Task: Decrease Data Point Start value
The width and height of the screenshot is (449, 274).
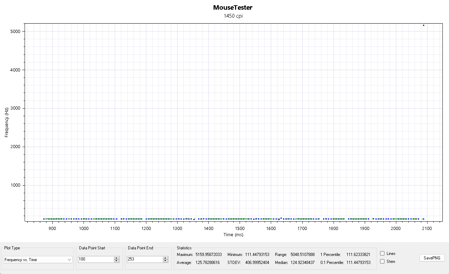Action: pyautogui.click(x=116, y=261)
